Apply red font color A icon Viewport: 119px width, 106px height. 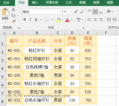point(67,20)
